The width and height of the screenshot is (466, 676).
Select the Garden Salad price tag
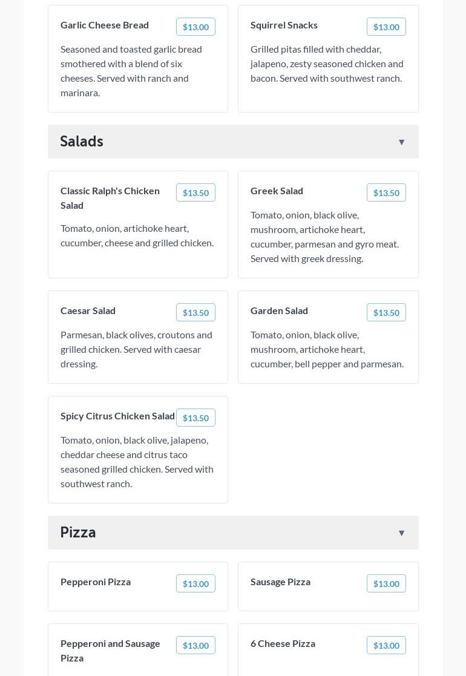386,312
